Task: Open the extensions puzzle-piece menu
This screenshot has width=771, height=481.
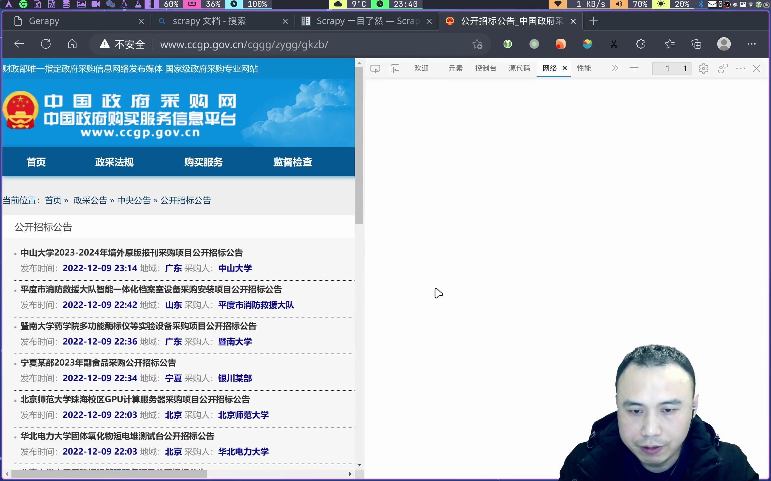Action: [640, 44]
